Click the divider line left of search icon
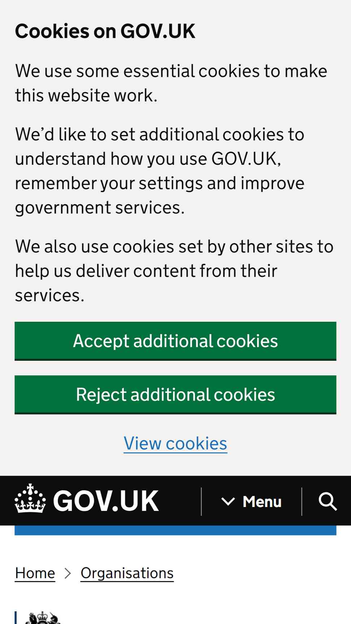Viewport: 351px width, 624px height. [302, 502]
